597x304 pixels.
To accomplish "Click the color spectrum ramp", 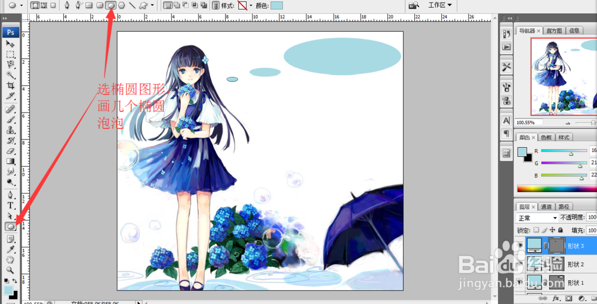I will (x=556, y=188).
